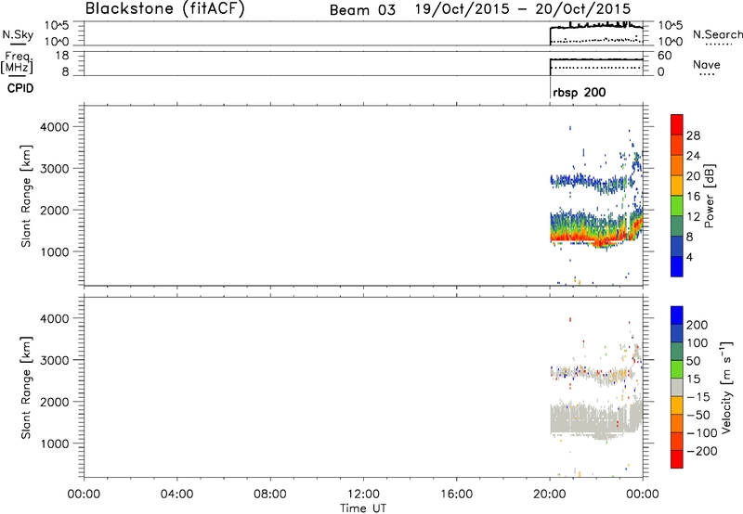
Task: Click the "Beam 03" label
Action: click(x=362, y=10)
